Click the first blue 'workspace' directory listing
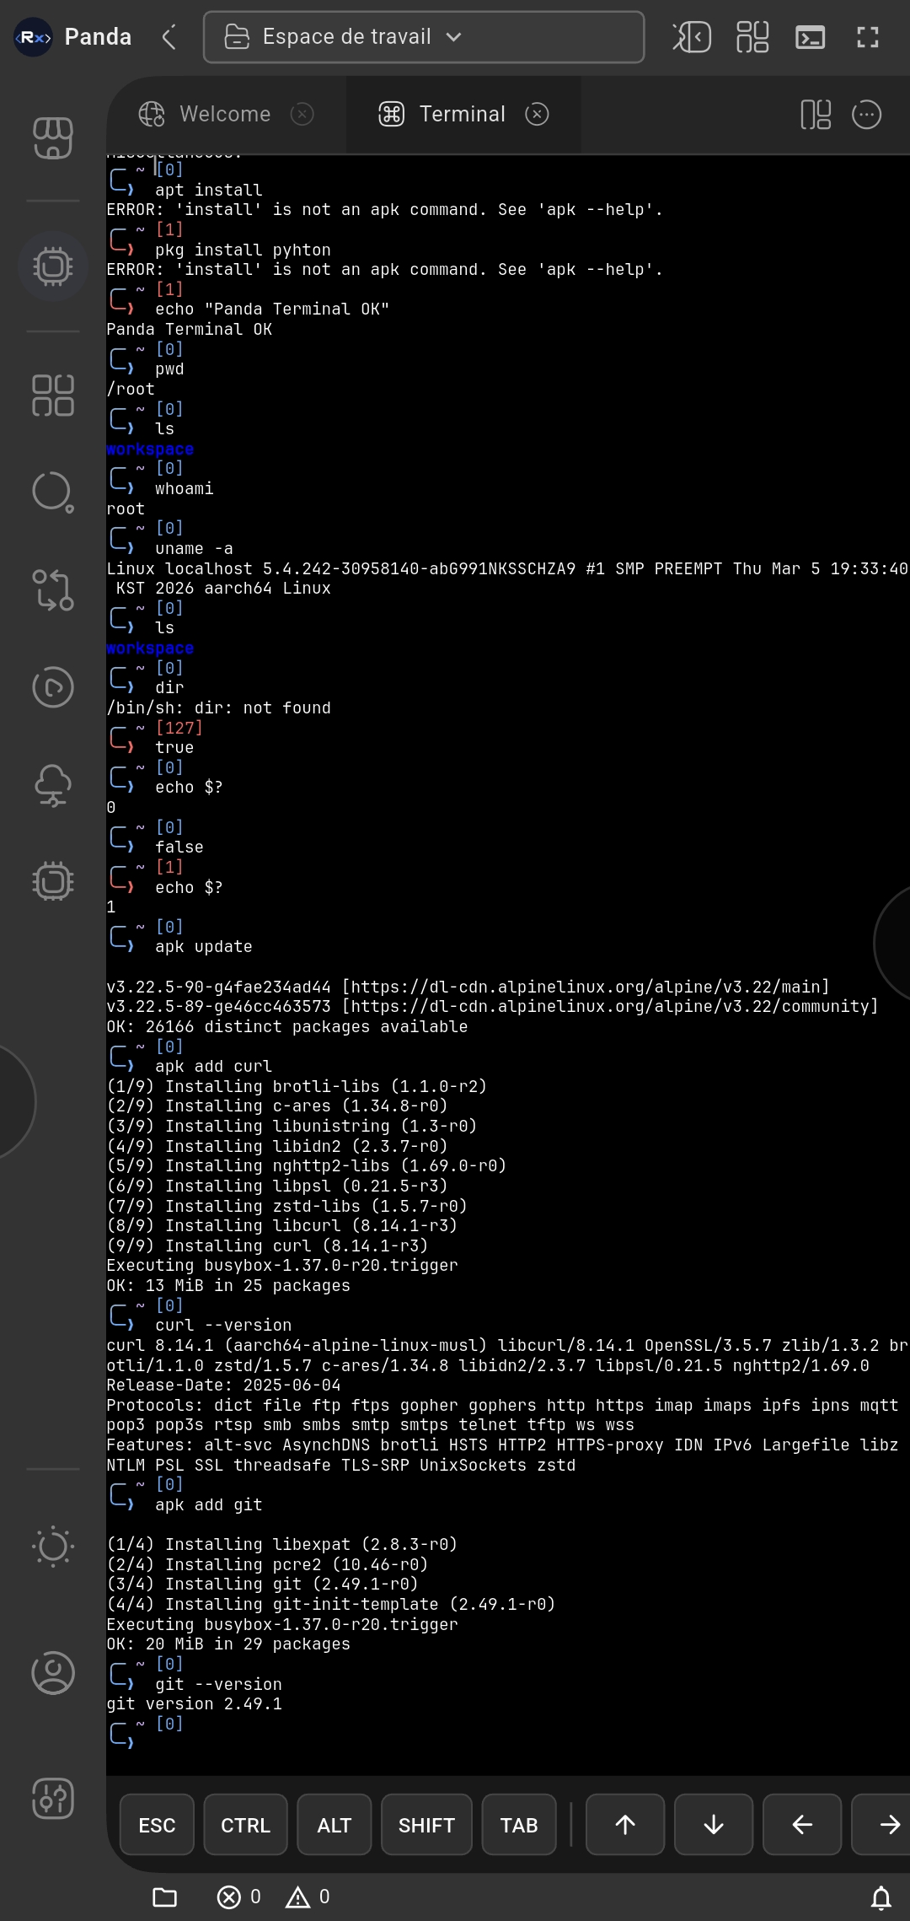 coord(150,449)
